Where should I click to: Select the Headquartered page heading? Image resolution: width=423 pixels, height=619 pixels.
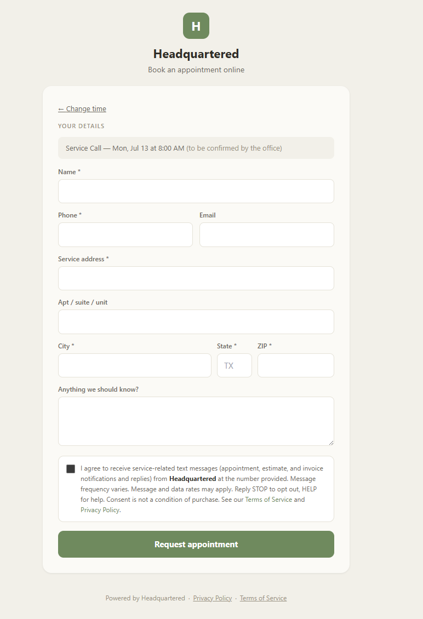[x=196, y=54]
